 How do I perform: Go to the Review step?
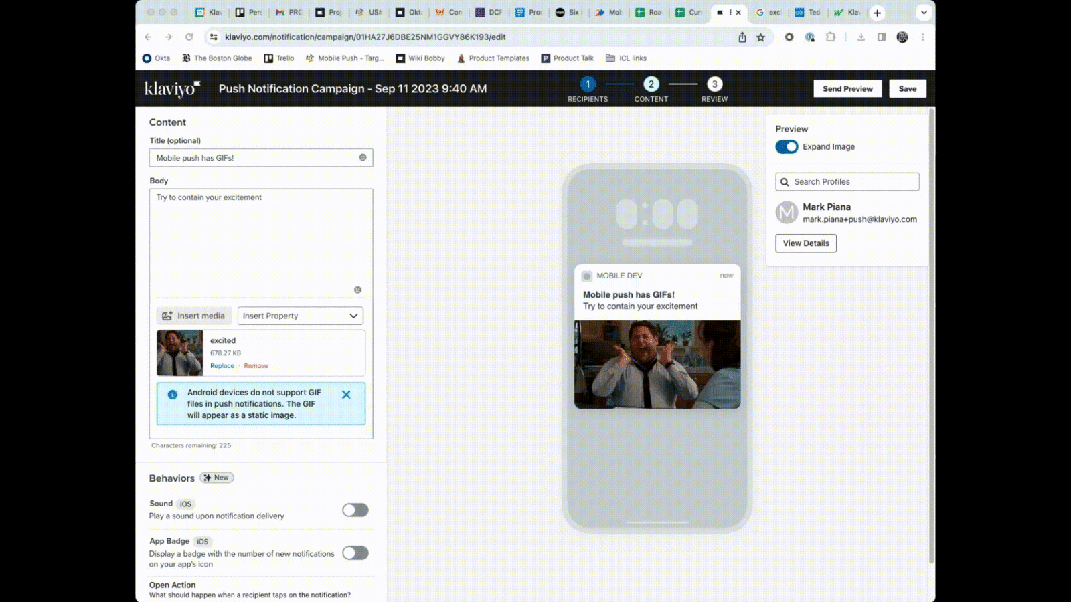click(714, 85)
